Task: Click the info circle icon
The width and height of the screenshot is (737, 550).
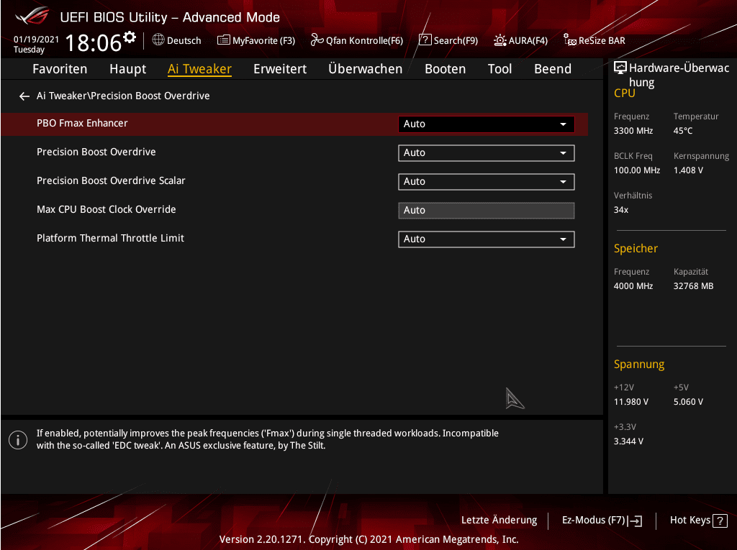Action: tap(18, 440)
